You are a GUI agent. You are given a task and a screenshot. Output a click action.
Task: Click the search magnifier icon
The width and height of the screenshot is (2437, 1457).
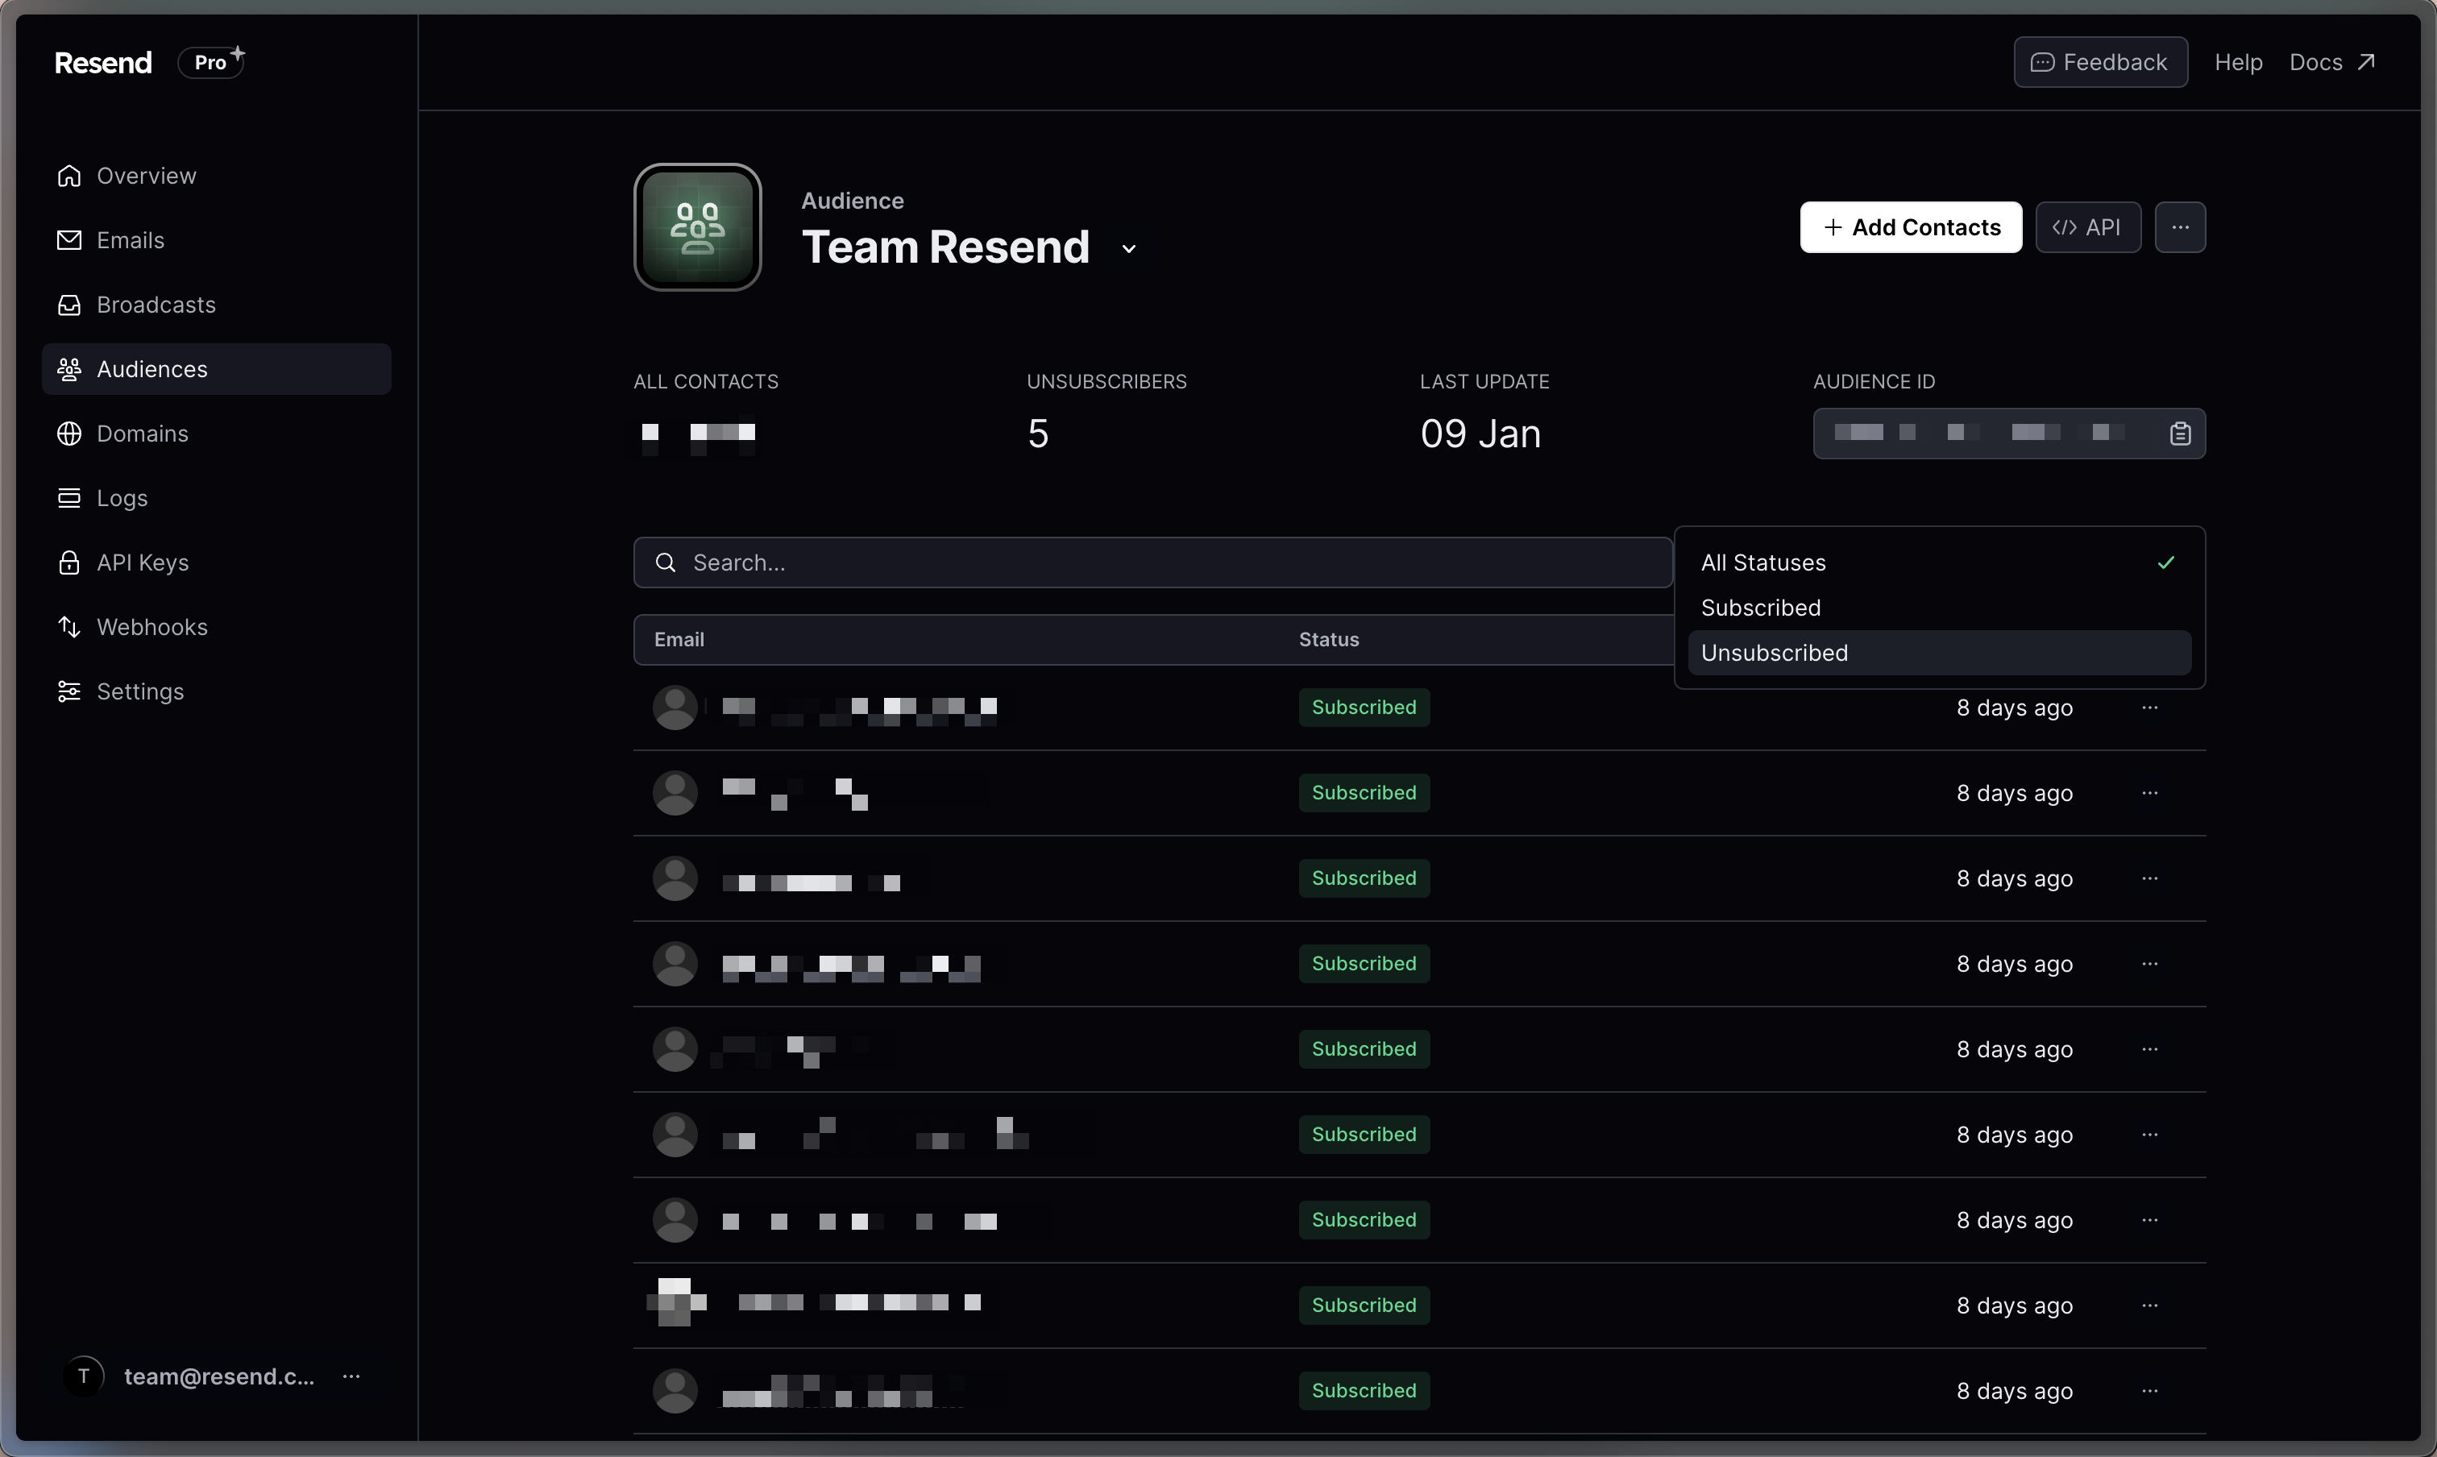point(666,562)
